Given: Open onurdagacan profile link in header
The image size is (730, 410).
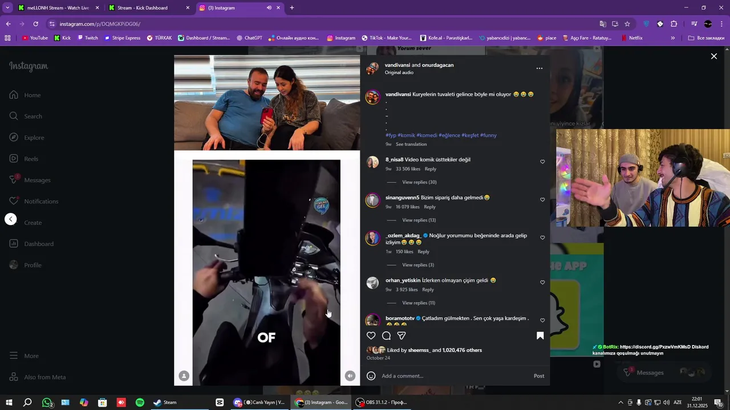Looking at the screenshot, I should (x=437, y=65).
